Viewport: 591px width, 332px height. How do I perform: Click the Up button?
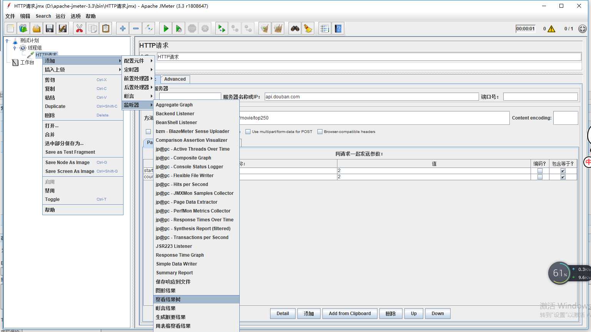click(x=414, y=314)
